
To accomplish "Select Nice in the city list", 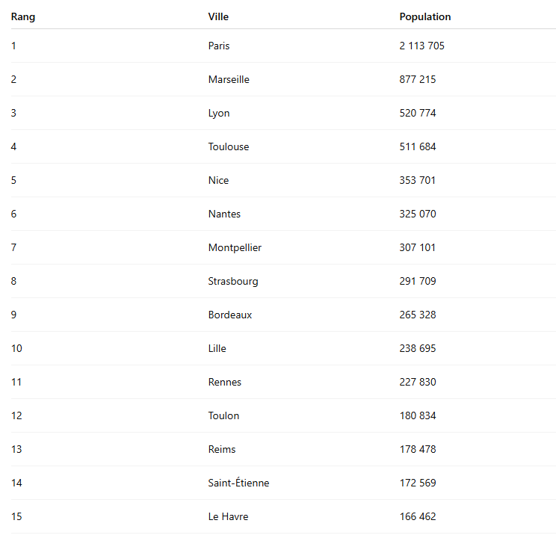I will (x=218, y=180).
